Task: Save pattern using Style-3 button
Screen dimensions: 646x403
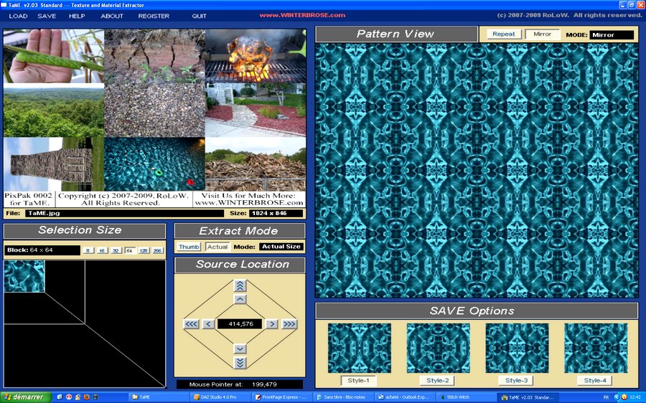Action: tap(516, 380)
